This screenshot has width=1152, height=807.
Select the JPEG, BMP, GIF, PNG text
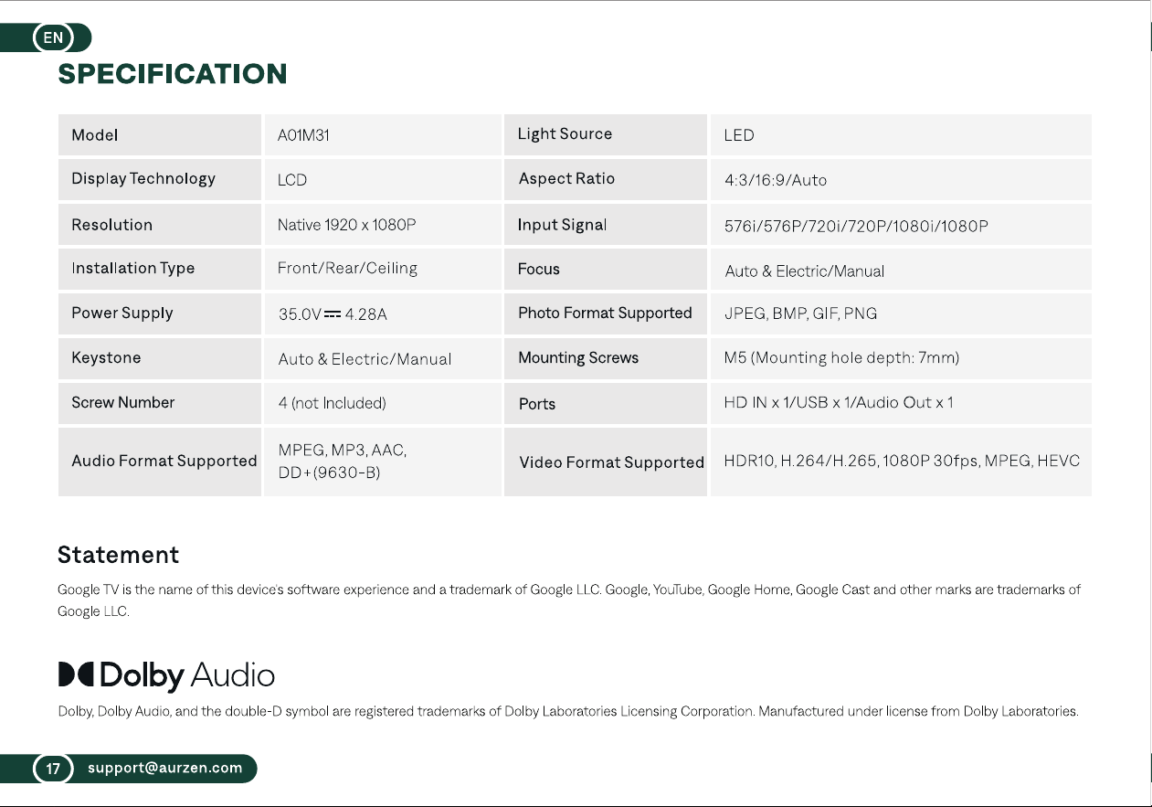(x=800, y=313)
